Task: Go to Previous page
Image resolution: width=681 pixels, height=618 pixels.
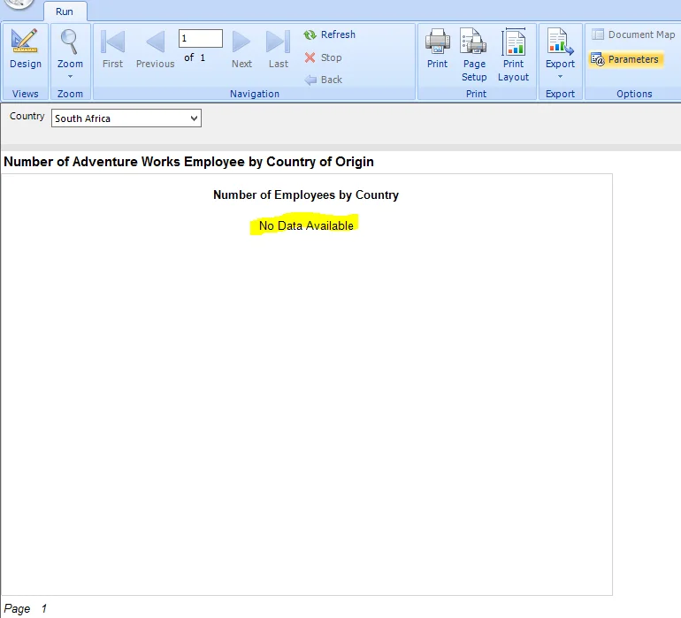Action: 155,49
